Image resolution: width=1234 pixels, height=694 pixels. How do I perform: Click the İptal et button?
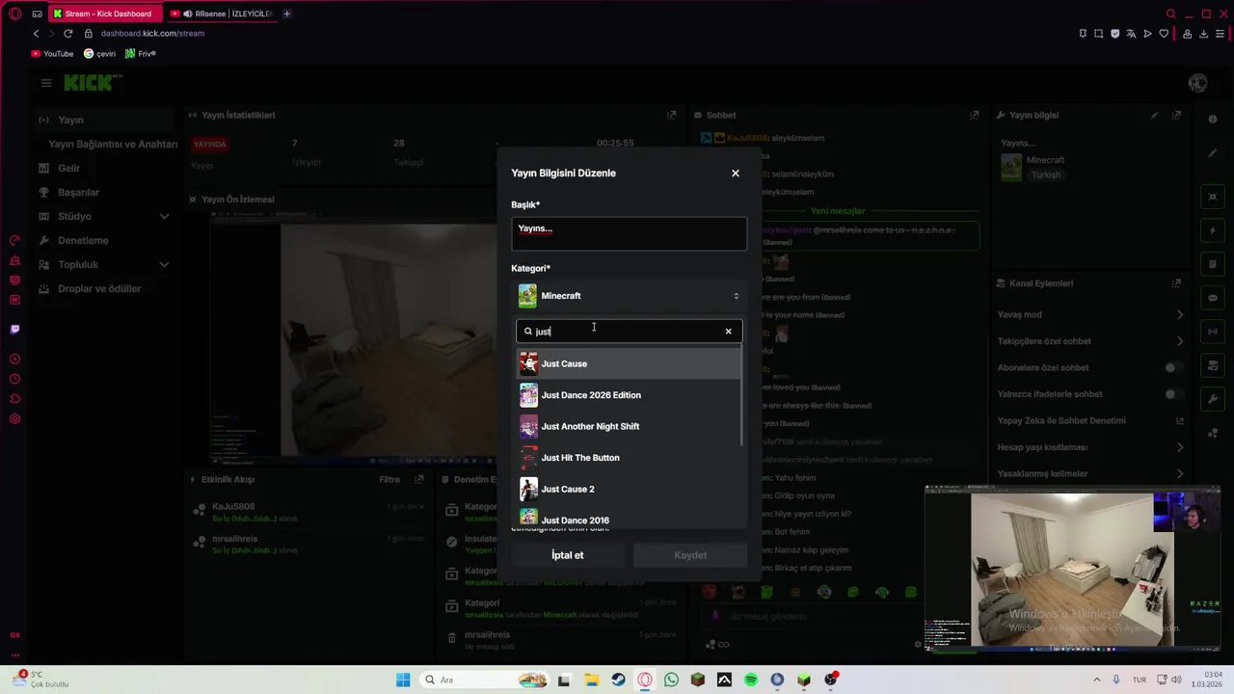(568, 555)
